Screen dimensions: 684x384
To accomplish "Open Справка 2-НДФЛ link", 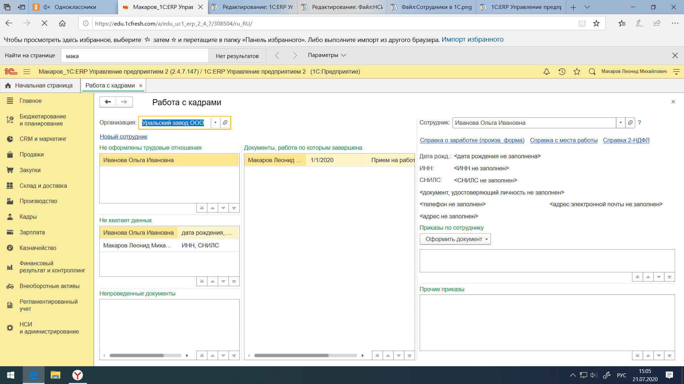I will coord(626,140).
